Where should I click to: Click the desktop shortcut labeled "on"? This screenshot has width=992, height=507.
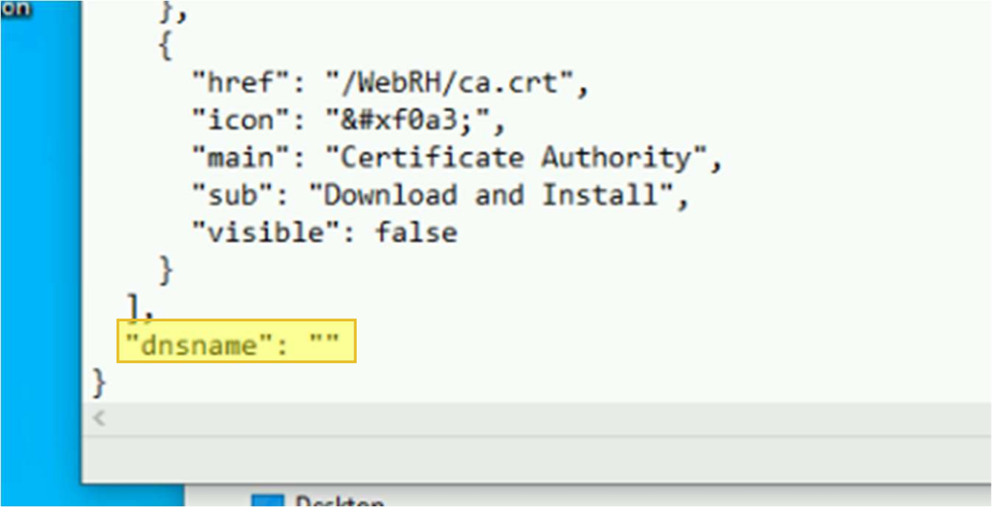pos(15,10)
